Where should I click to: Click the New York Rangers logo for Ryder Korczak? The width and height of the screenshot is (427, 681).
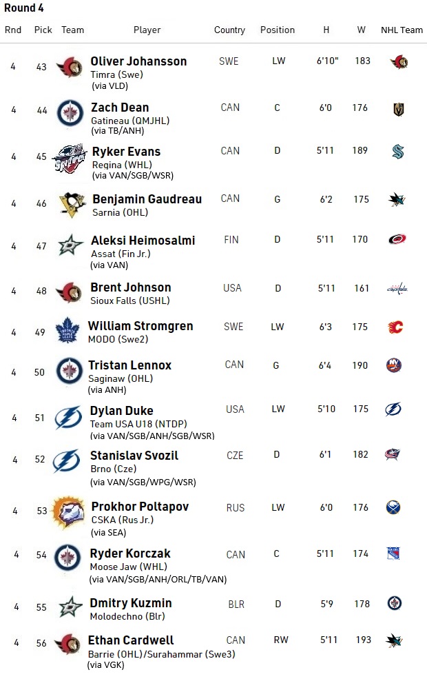[393, 553]
